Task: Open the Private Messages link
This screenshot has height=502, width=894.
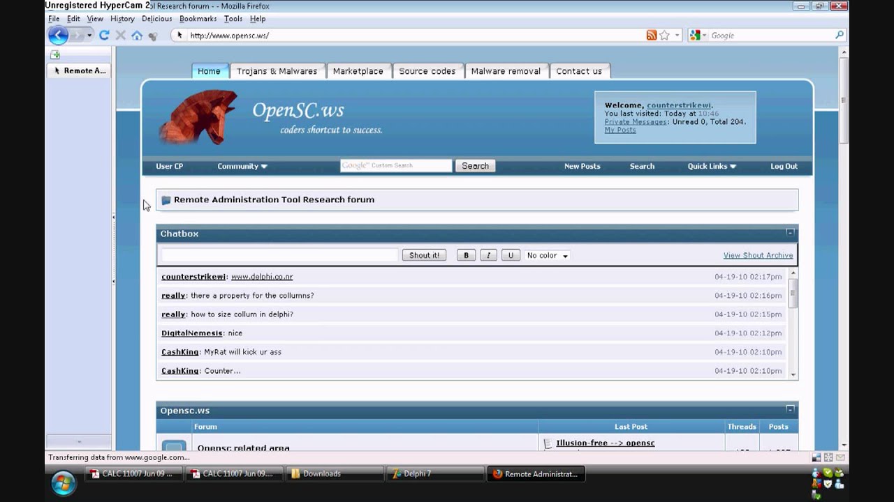Action: tap(636, 121)
